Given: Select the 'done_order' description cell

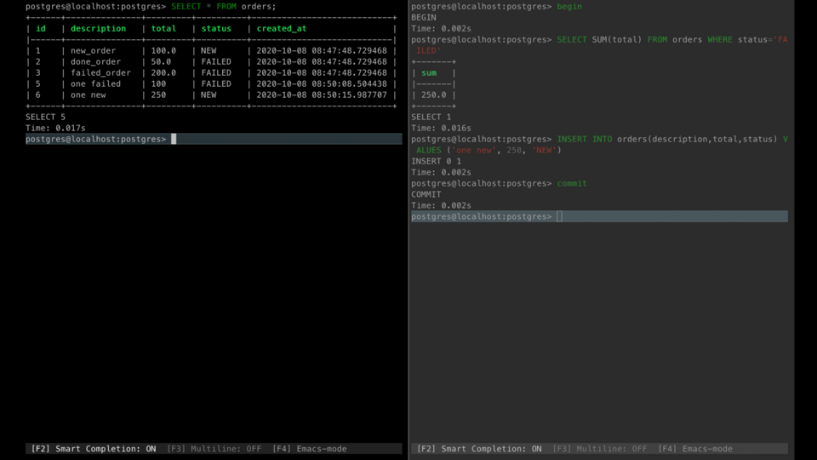Looking at the screenshot, I should tap(95, 61).
